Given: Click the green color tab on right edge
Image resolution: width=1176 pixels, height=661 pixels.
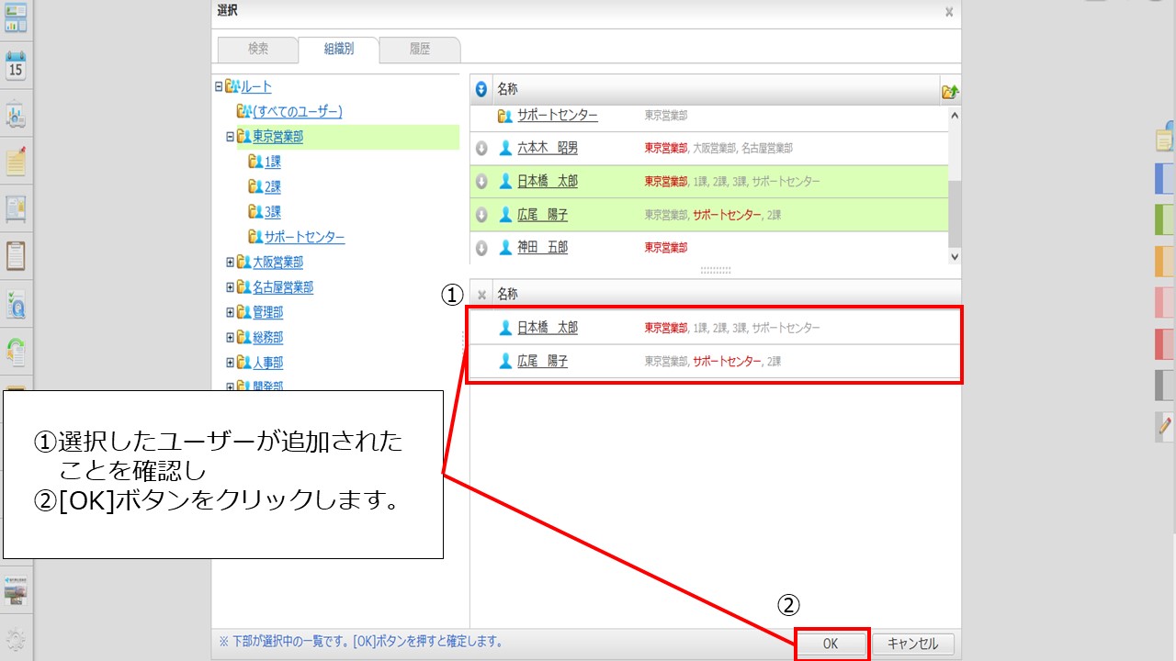Looking at the screenshot, I should tap(1164, 219).
